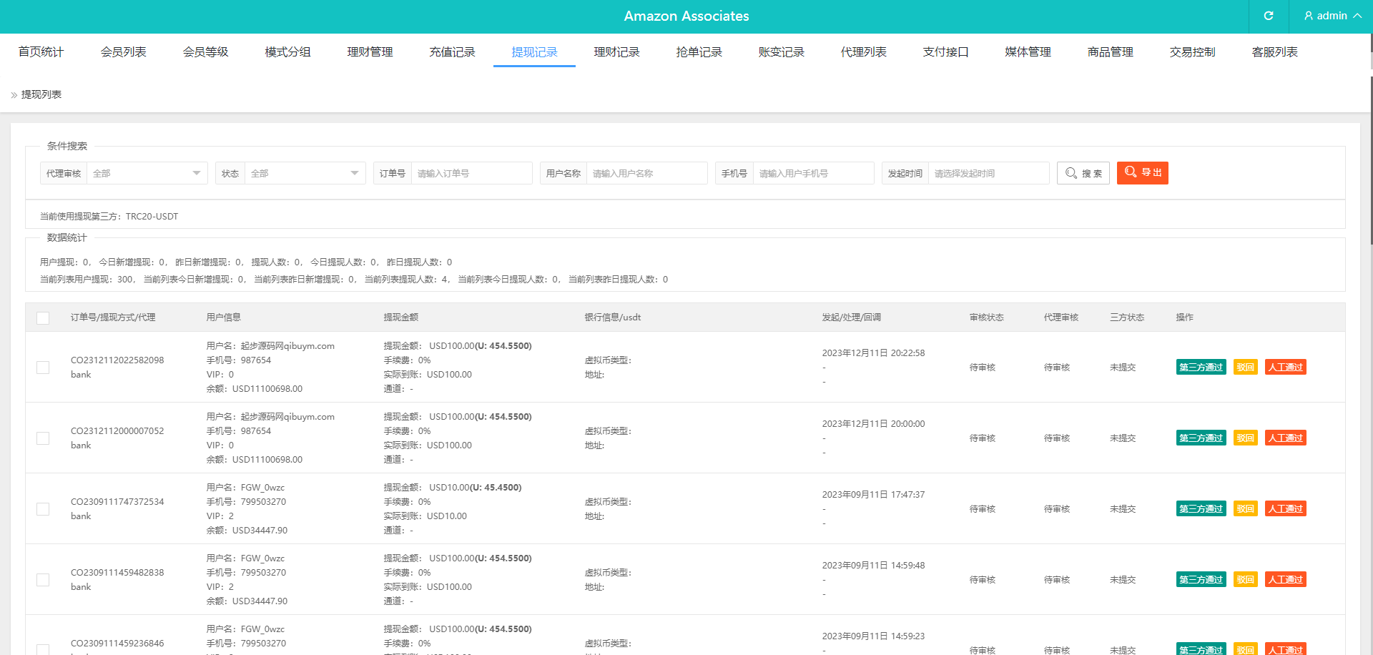Expand the 状态 status dropdown
The image size is (1373, 655).
[x=305, y=173]
